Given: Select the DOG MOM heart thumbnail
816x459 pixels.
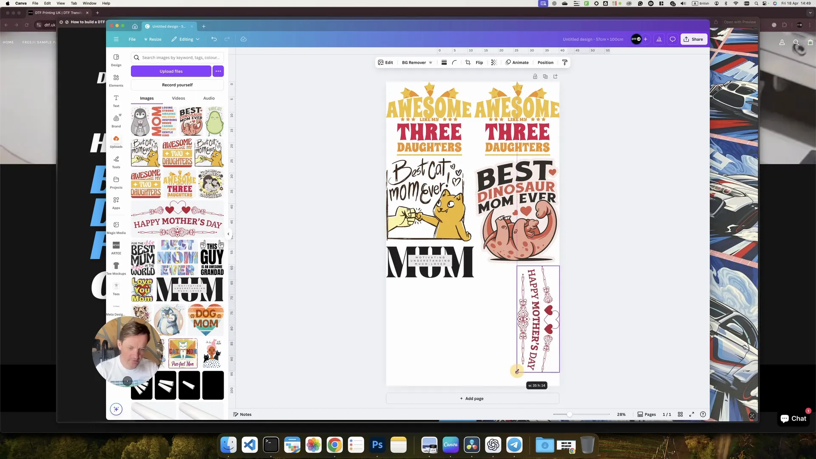Looking at the screenshot, I should (x=206, y=320).
